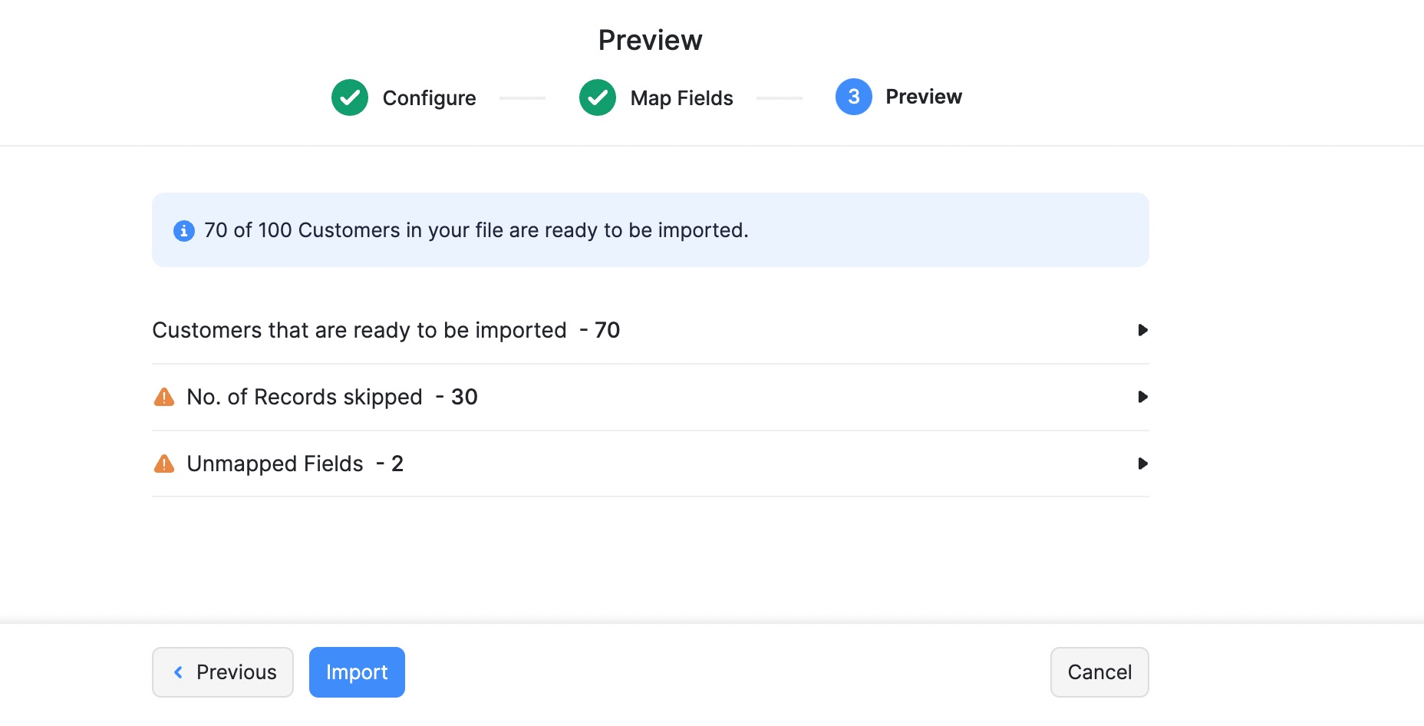Click the warning icon beside Unmapped Fields
Screen dimensions: 1424x726
pos(164,464)
